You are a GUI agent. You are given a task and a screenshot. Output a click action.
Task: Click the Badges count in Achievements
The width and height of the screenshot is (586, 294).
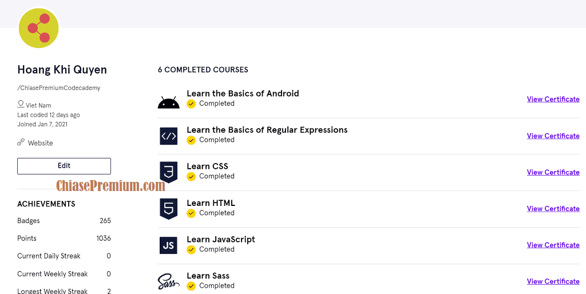[x=105, y=221]
